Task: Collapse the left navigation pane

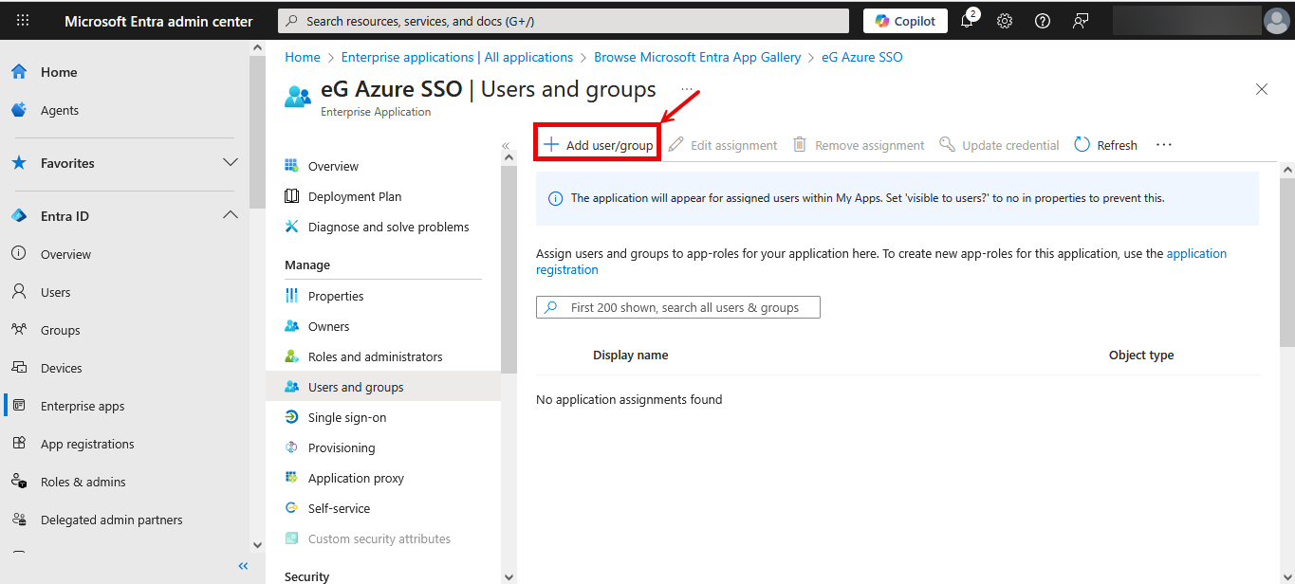Action: pyautogui.click(x=243, y=566)
